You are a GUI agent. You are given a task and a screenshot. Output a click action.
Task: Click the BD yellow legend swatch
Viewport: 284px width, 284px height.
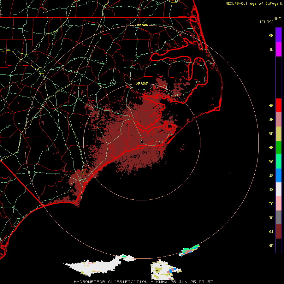tap(279, 134)
